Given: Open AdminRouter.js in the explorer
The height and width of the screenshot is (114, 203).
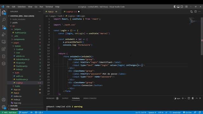Looking at the screenshot, I should (x=23, y=59).
